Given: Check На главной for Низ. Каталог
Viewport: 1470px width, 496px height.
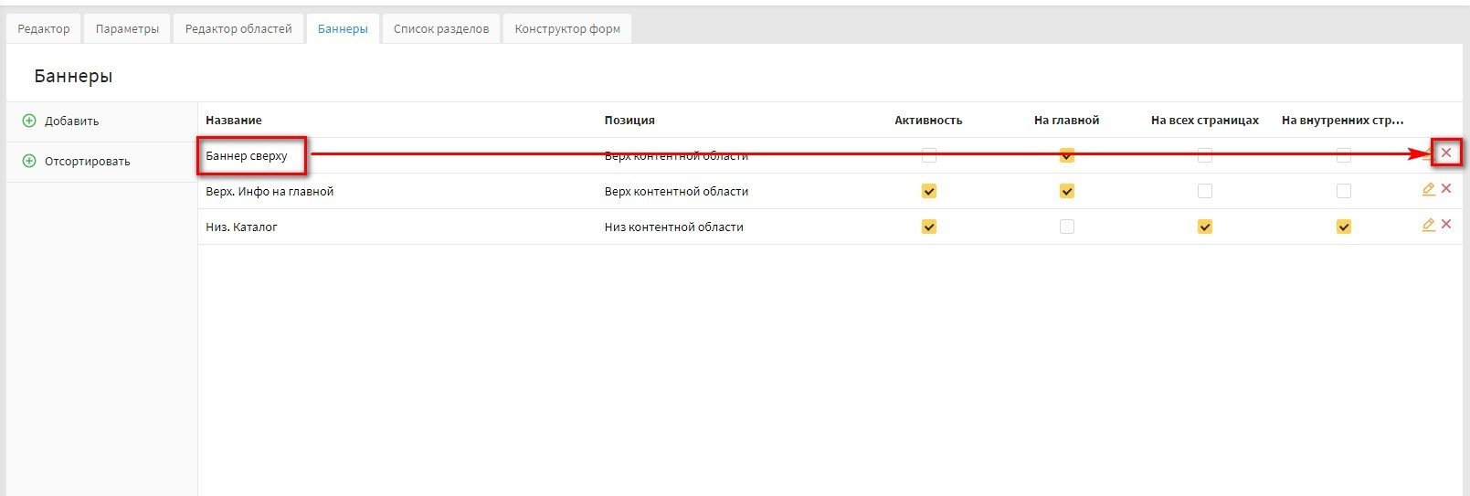Looking at the screenshot, I should pos(1067,227).
